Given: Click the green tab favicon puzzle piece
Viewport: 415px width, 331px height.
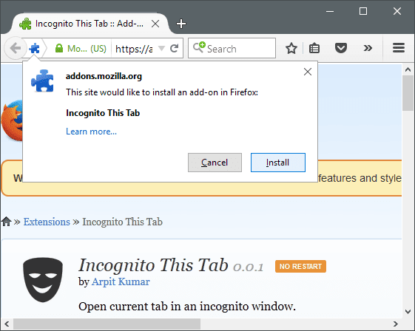Looking at the screenshot, I should pyautogui.click(x=25, y=24).
